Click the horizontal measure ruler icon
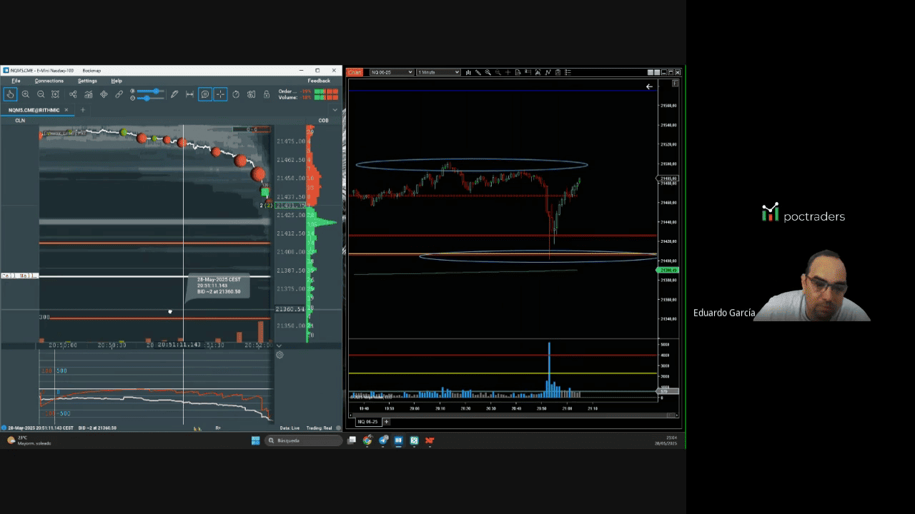 (x=189, y=94)
